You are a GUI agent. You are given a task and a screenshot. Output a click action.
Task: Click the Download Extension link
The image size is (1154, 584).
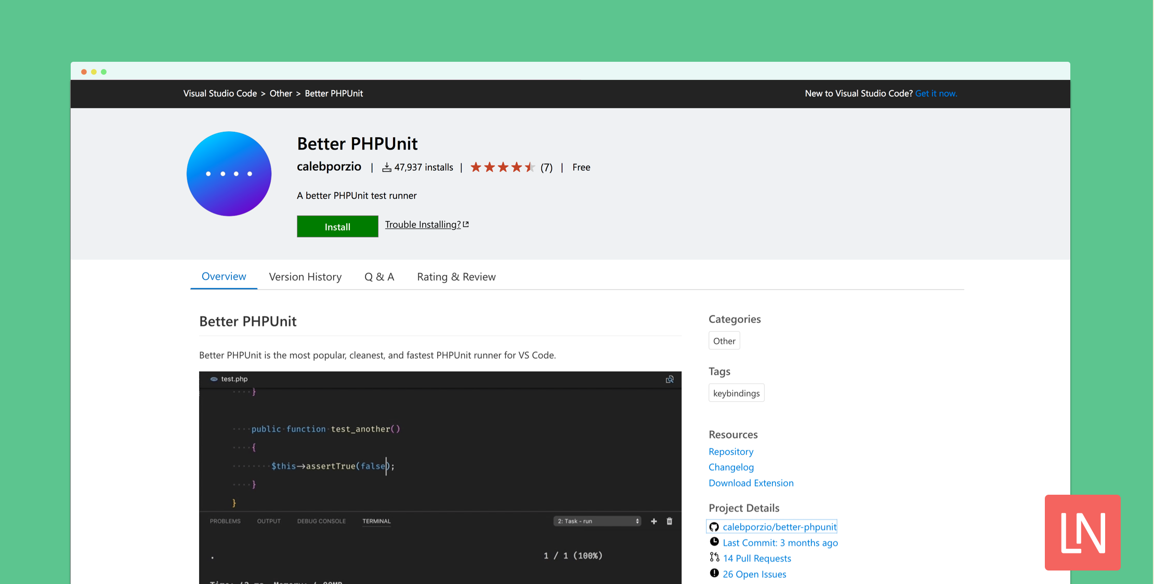click(751, 483)
